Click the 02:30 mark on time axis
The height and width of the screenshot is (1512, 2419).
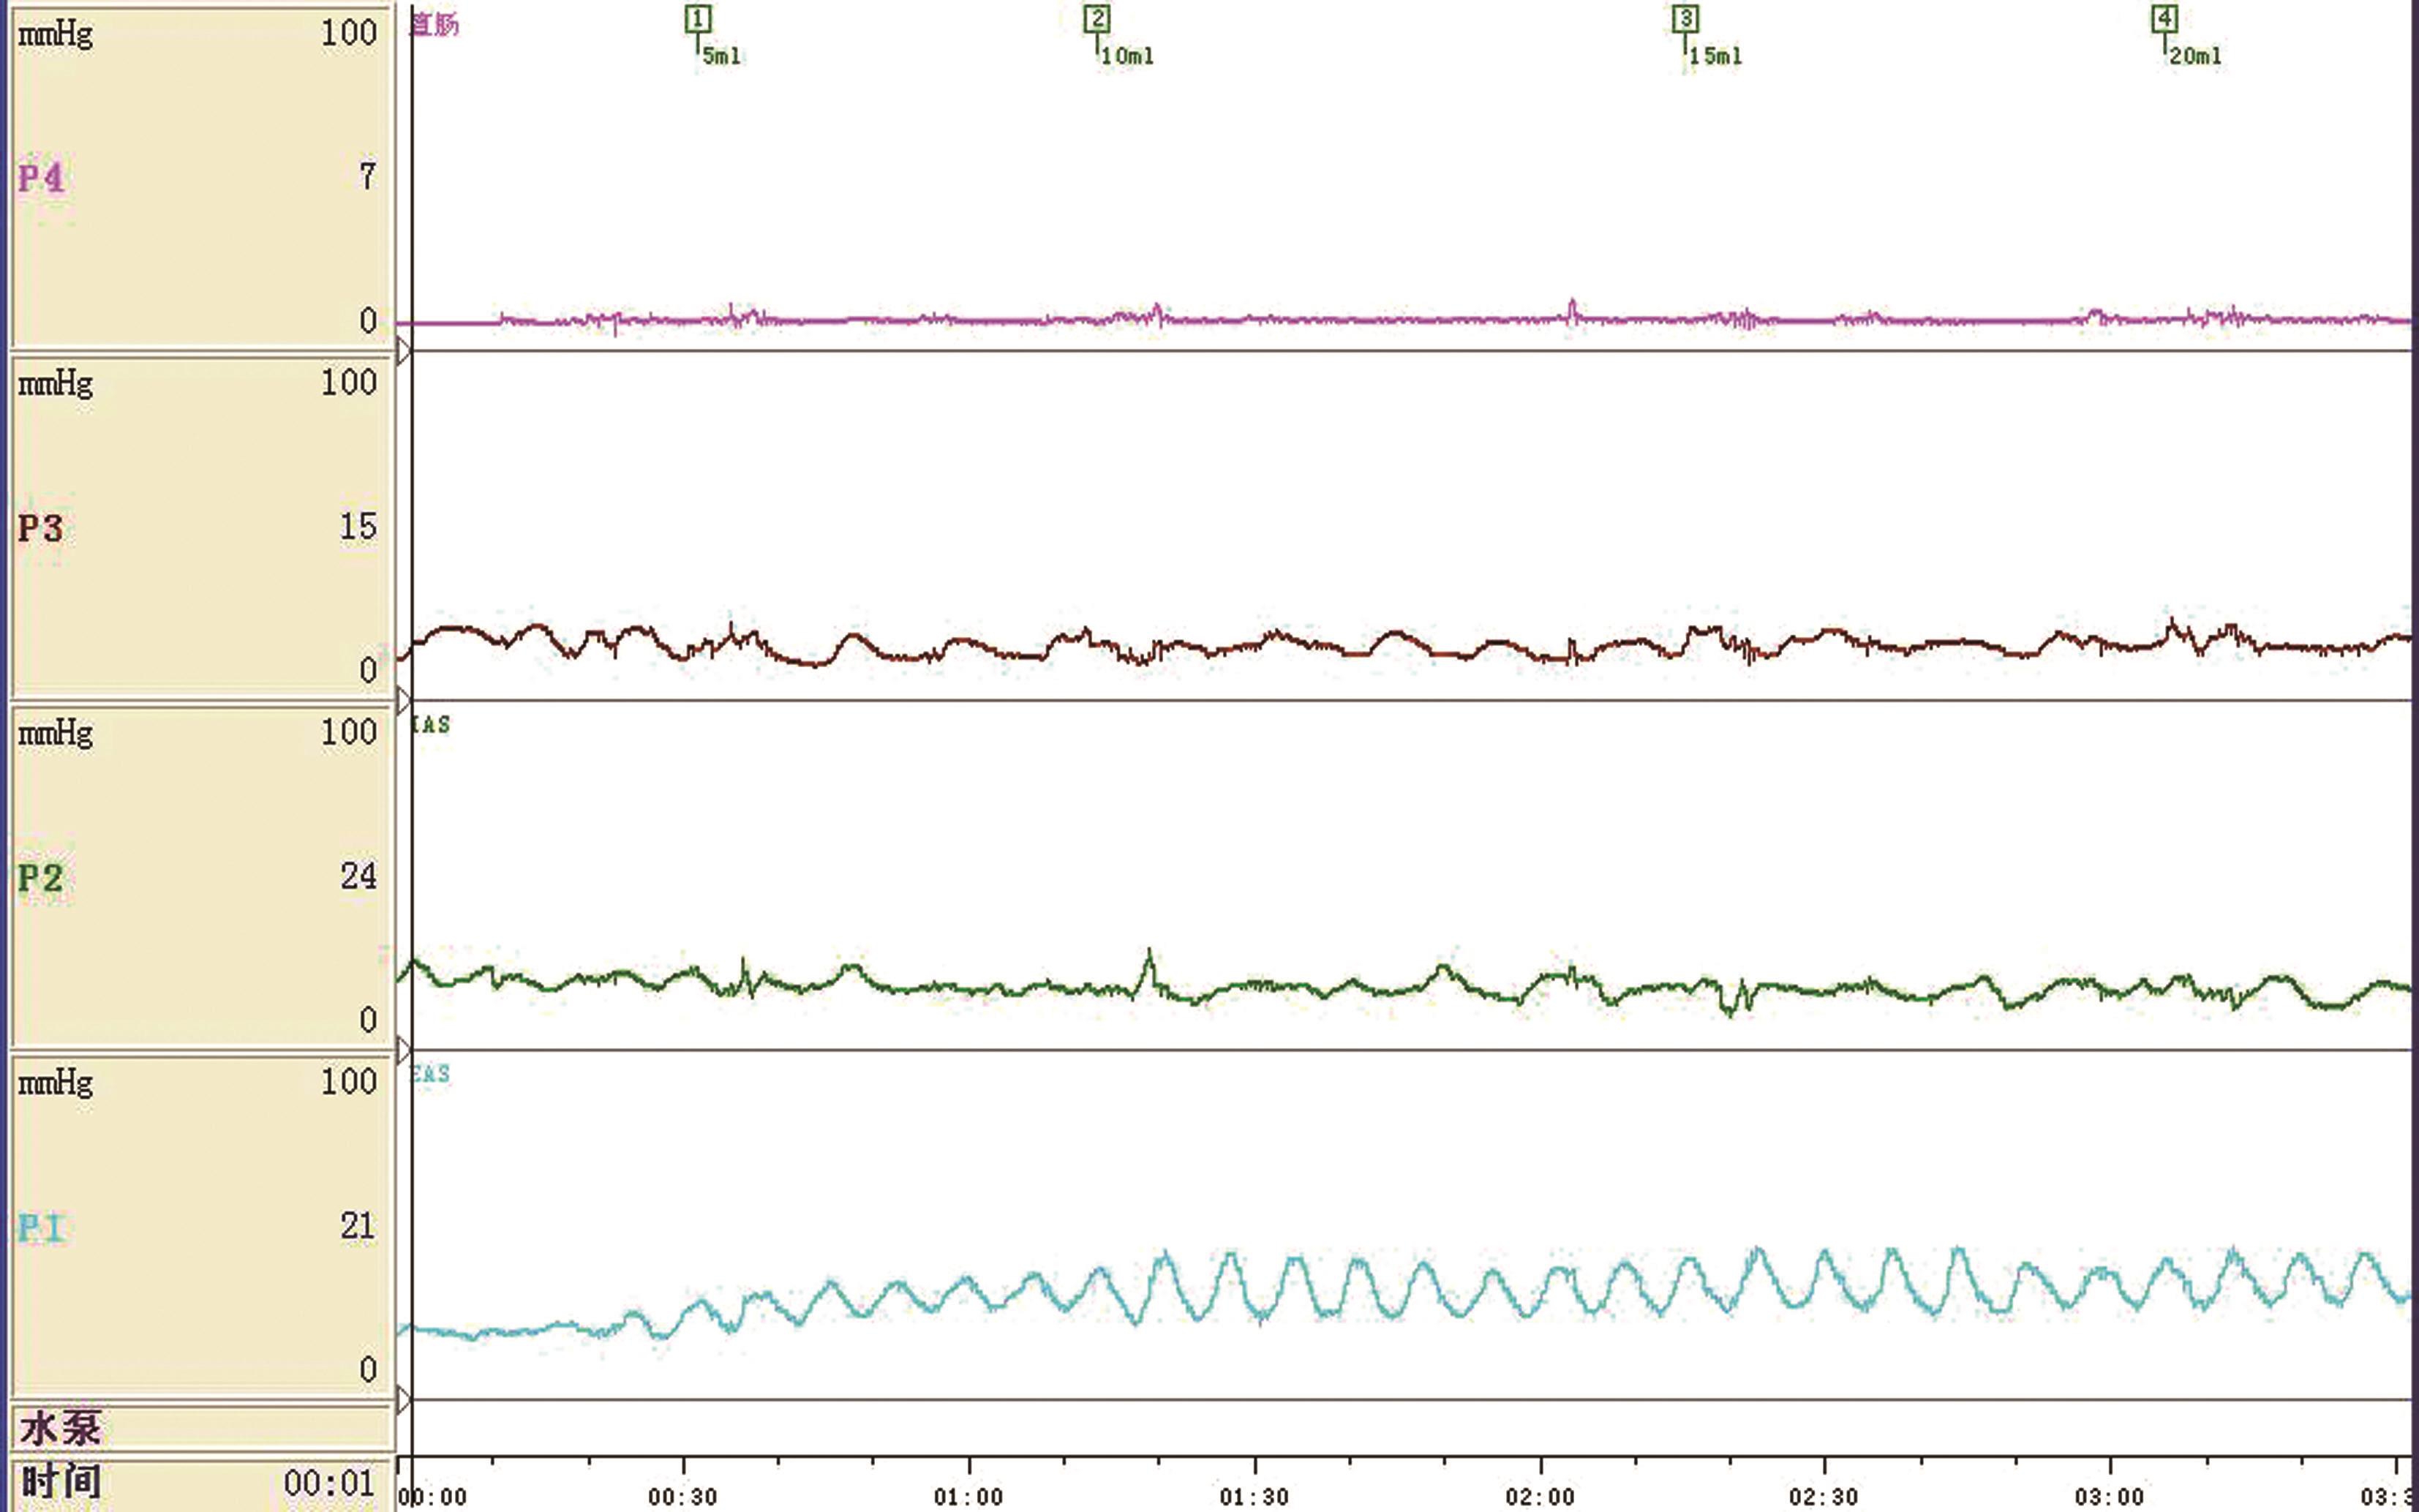pos(1824,1497)
